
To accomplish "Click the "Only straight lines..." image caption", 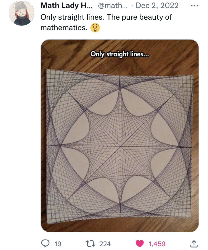I will click(120, 54).
